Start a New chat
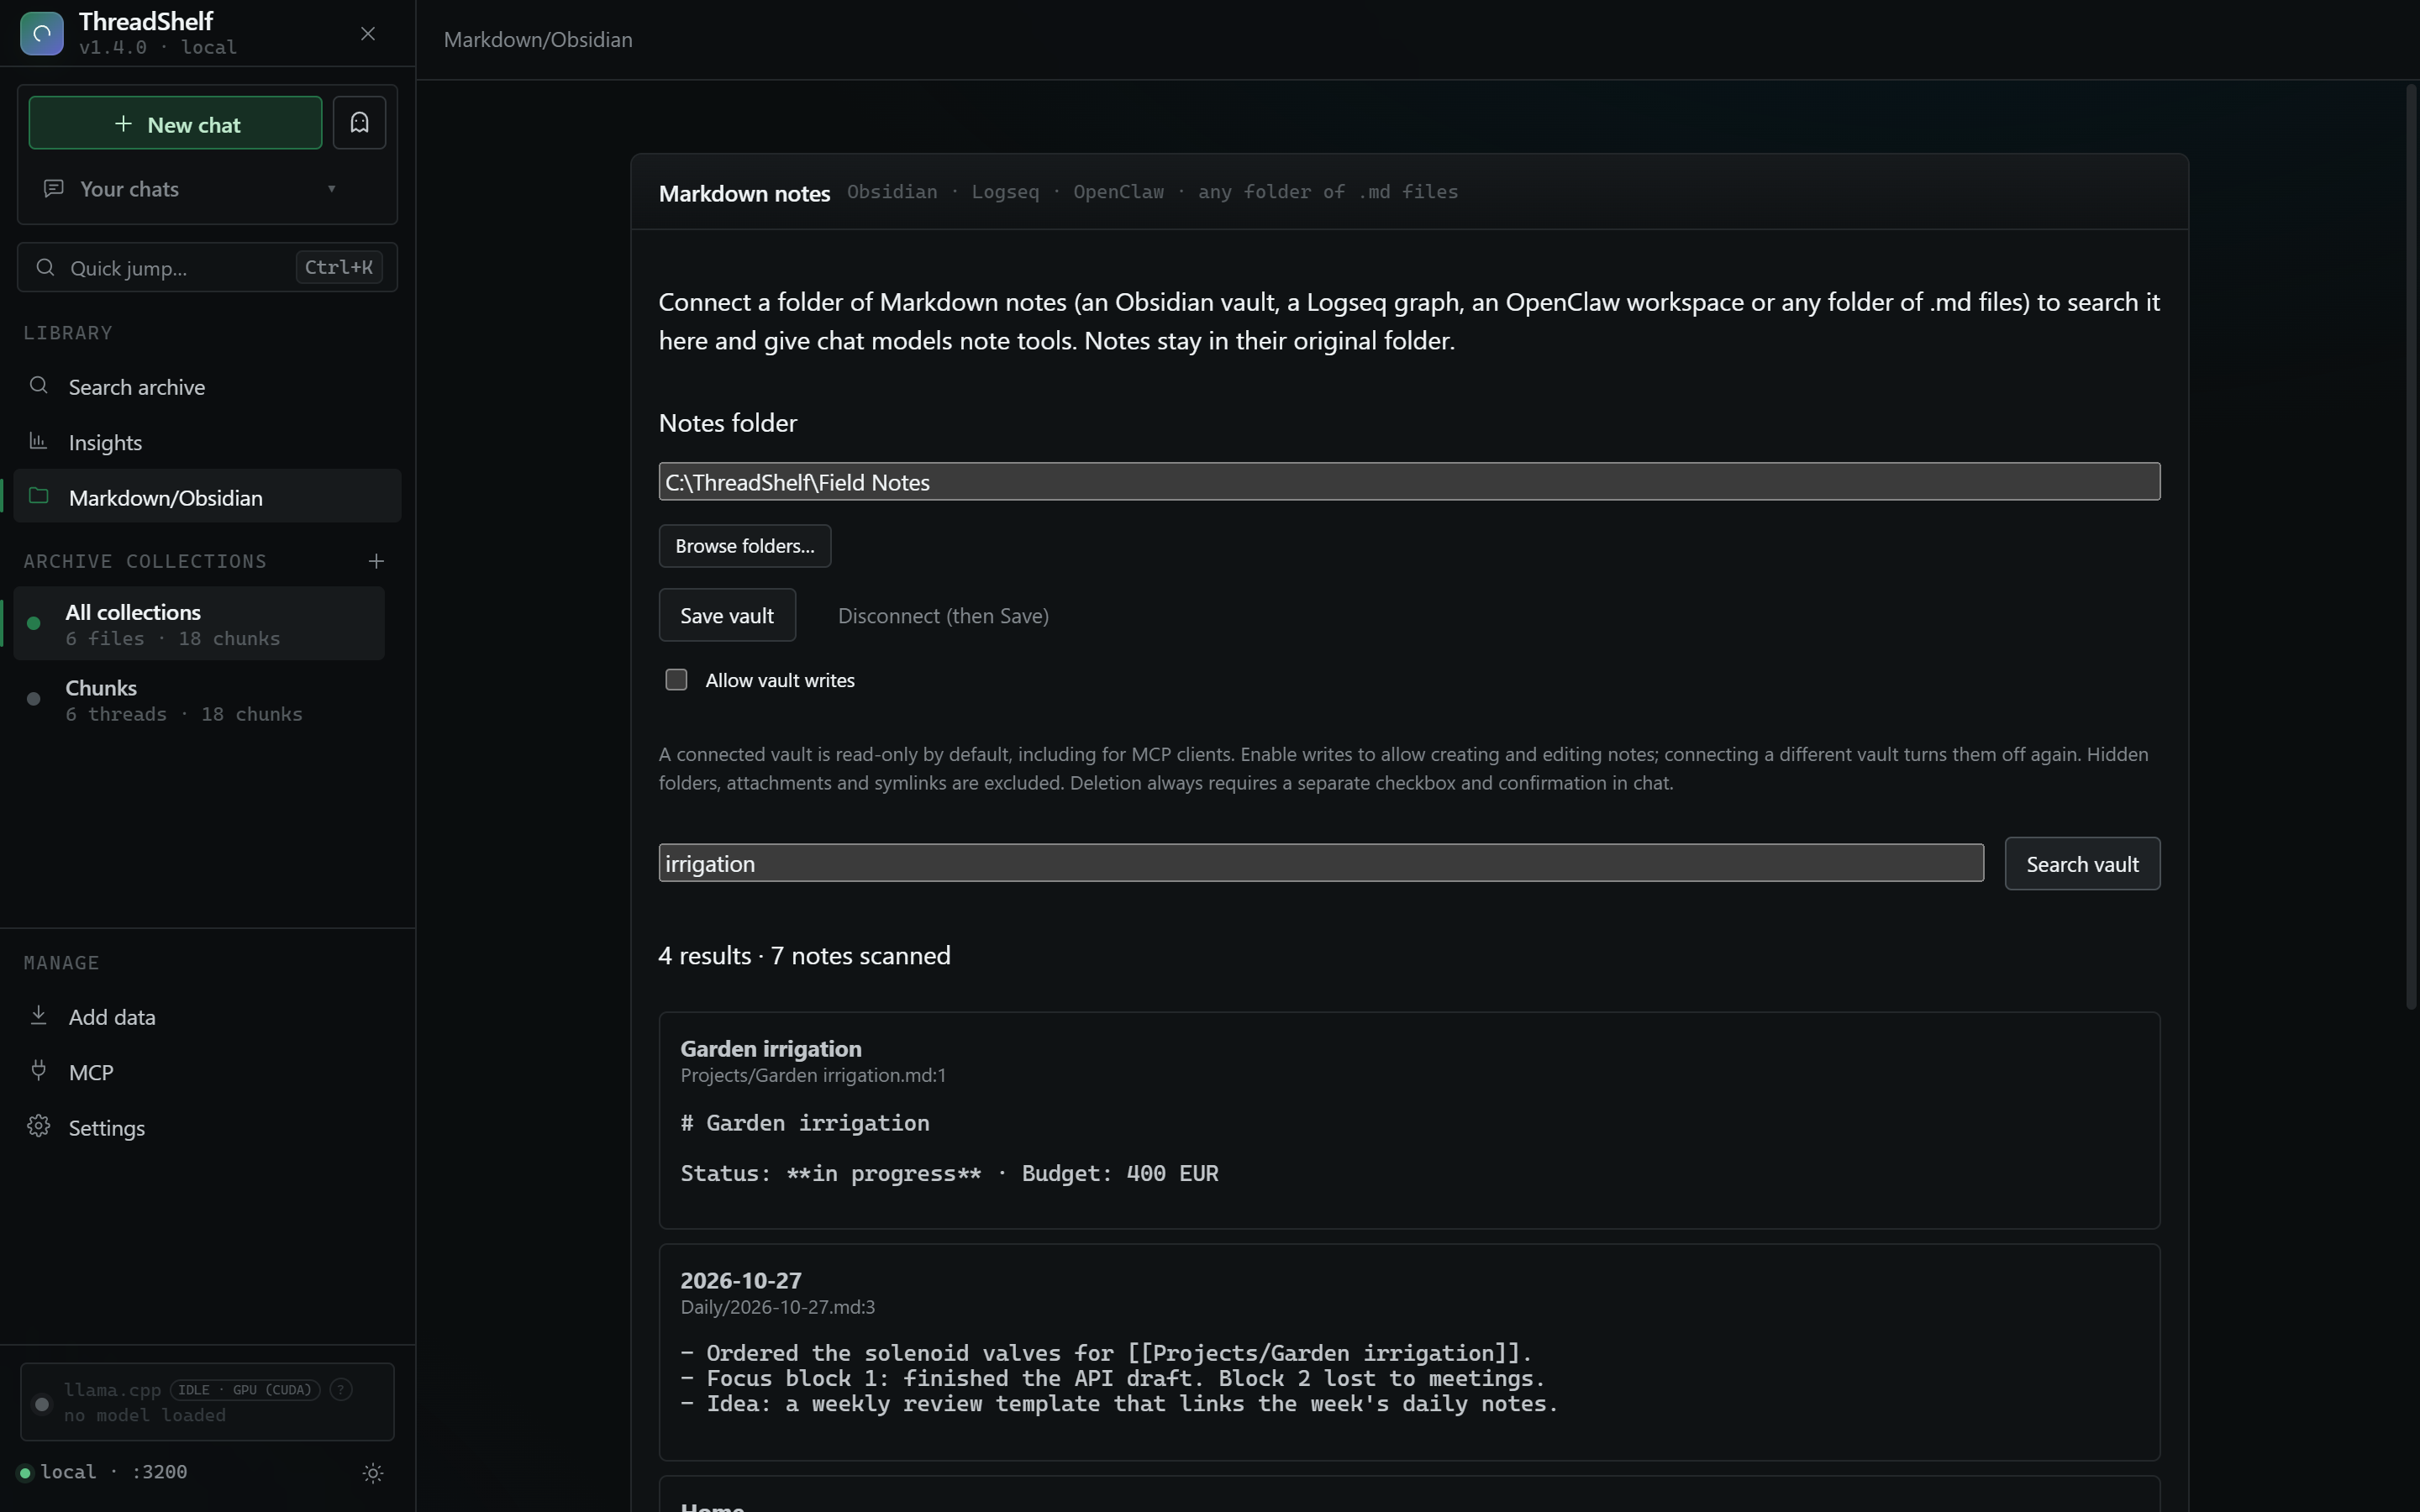 click(x=175, y=123)
